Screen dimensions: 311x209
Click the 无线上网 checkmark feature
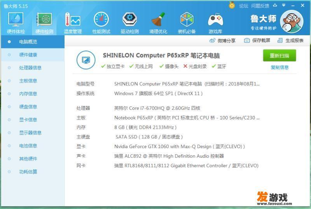pos(141,66)
